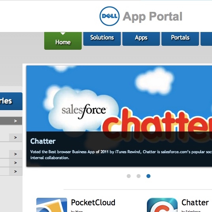Select the sidebar header ending in 'ries'
Screen dimensions: 212x212
[11, 101]
